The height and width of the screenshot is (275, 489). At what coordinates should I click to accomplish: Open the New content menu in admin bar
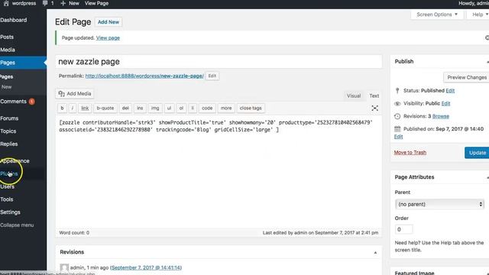click(70, 3)
